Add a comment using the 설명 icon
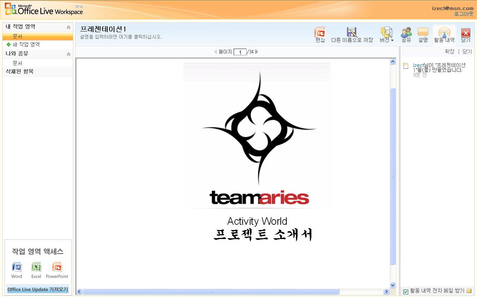The height and width of the screenshot is (297, 477). tap(423, 34)
